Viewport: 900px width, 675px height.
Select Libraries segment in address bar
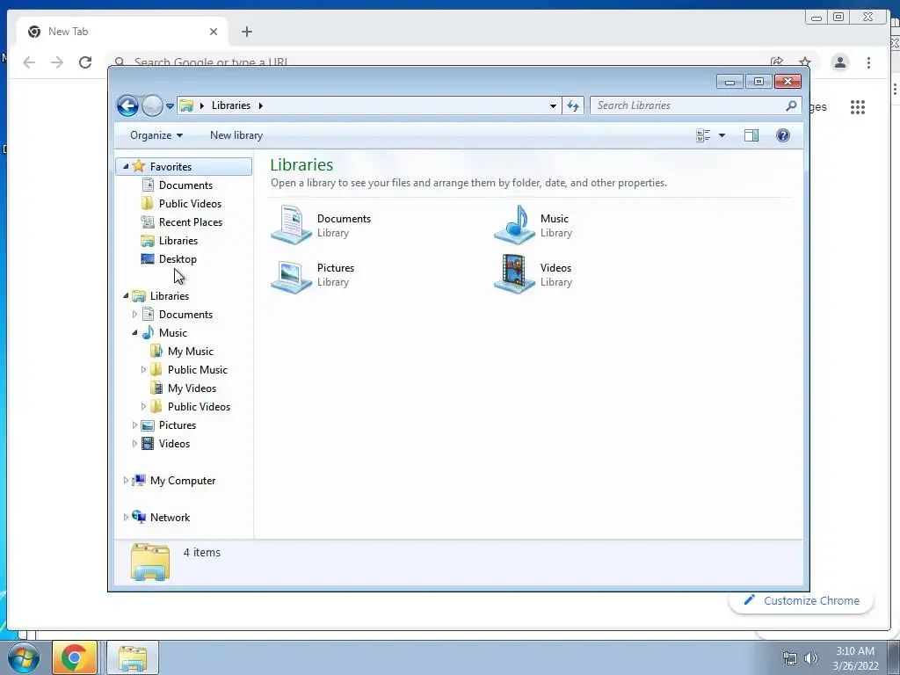tap(231, 105)
